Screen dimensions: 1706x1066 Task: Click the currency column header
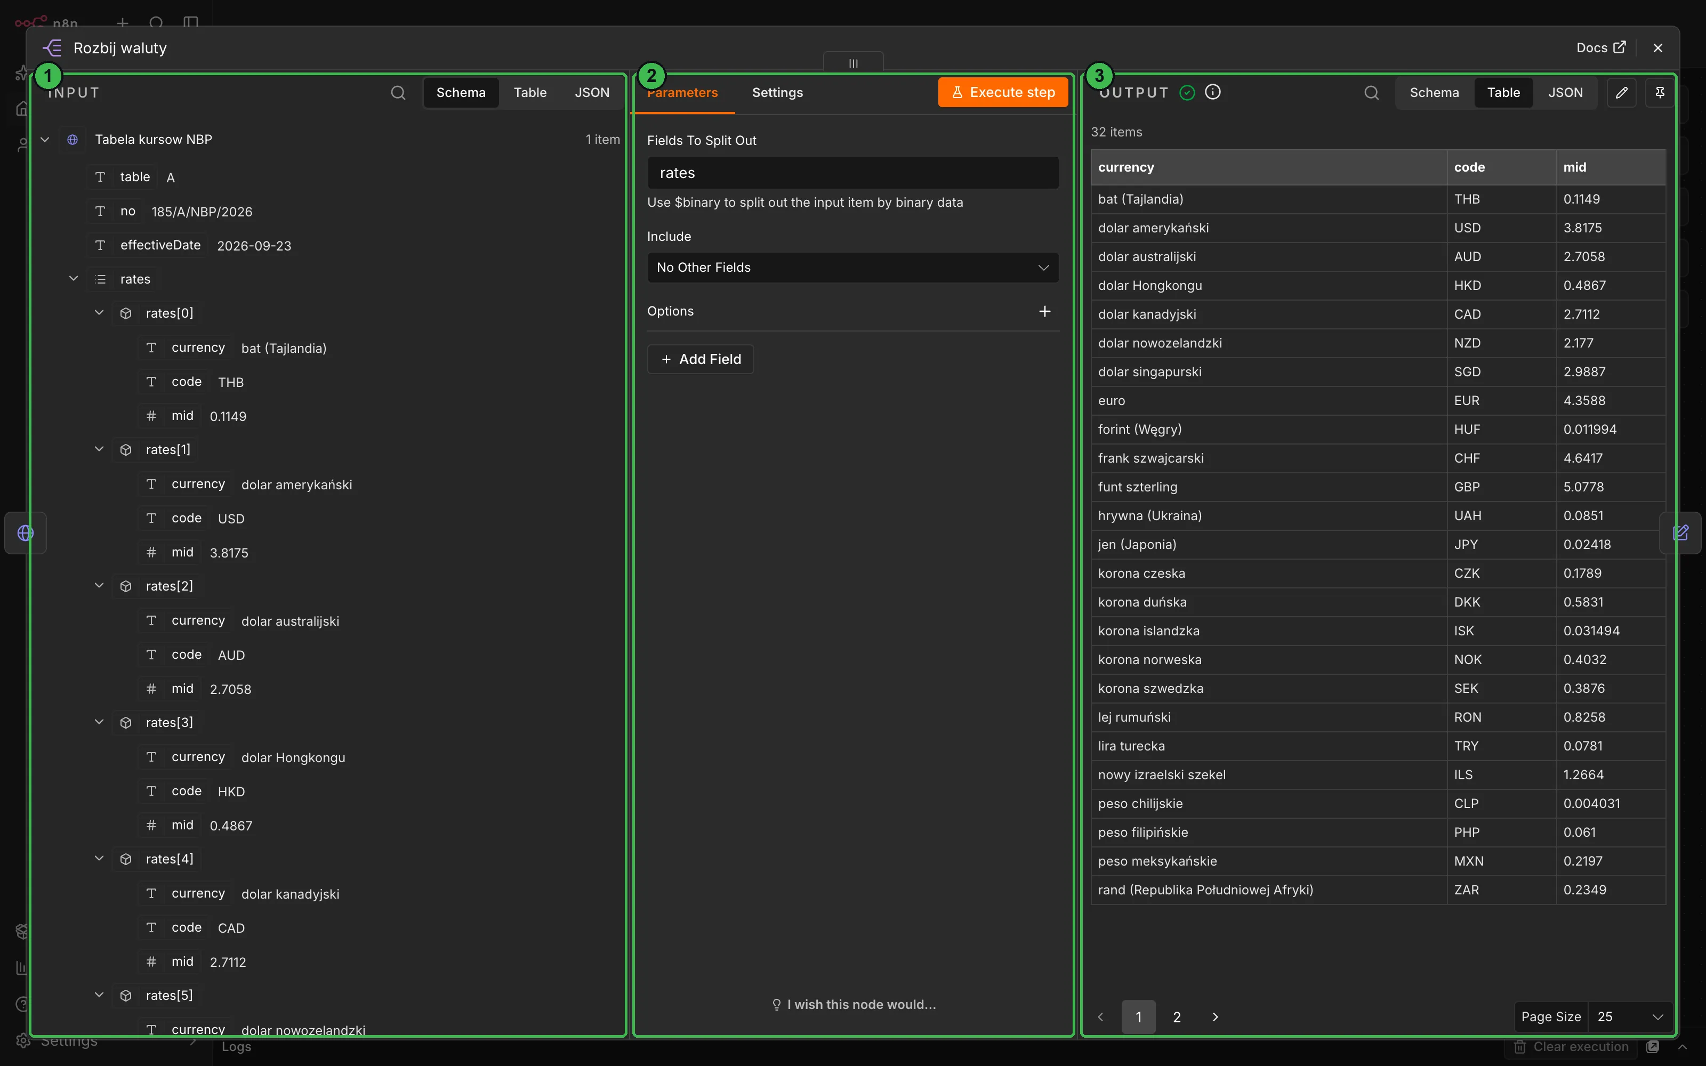1269,167
